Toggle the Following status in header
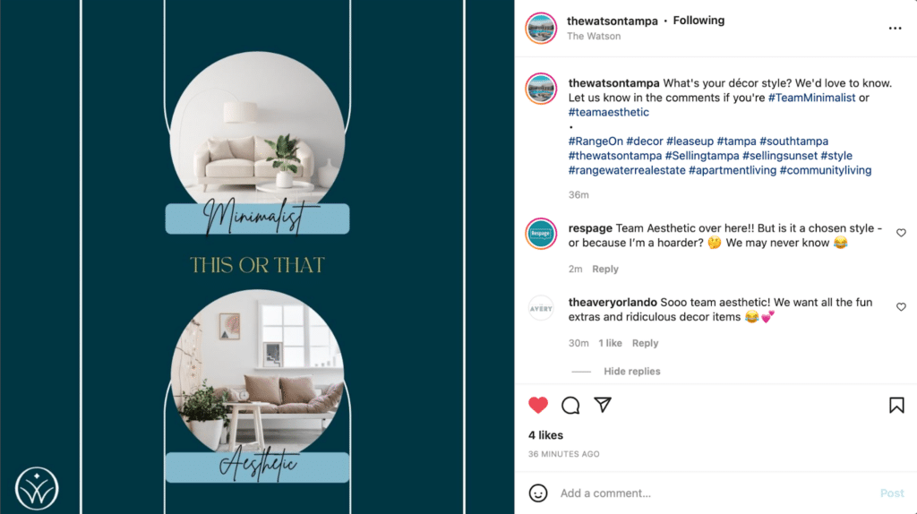 coord(698,21)
